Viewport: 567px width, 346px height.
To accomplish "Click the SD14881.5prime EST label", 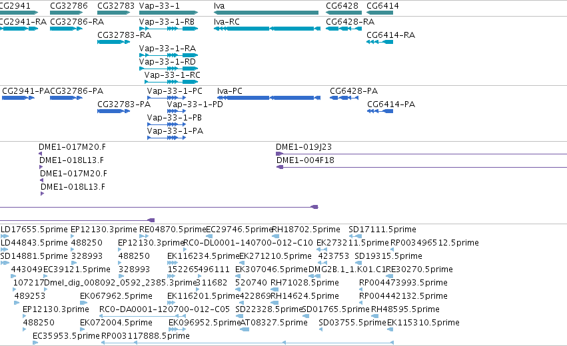I will click(x=34, y=256).
